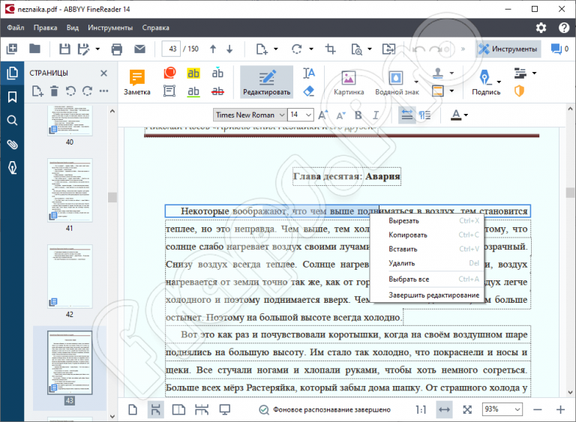Screen dimensions: 576x422
Task: Click the Подпись signature button
Action: click(x=486, y=82)
